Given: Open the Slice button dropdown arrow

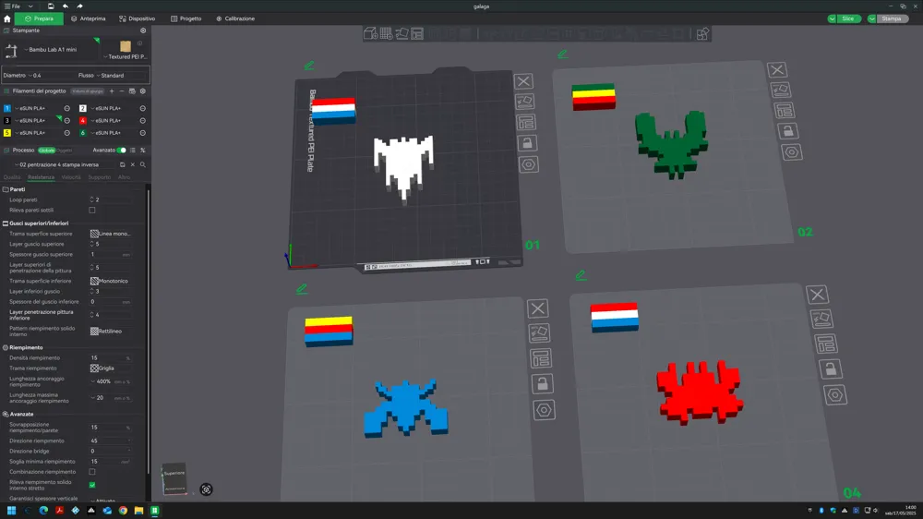Looking at the screenshot, I should pos(832,18).
